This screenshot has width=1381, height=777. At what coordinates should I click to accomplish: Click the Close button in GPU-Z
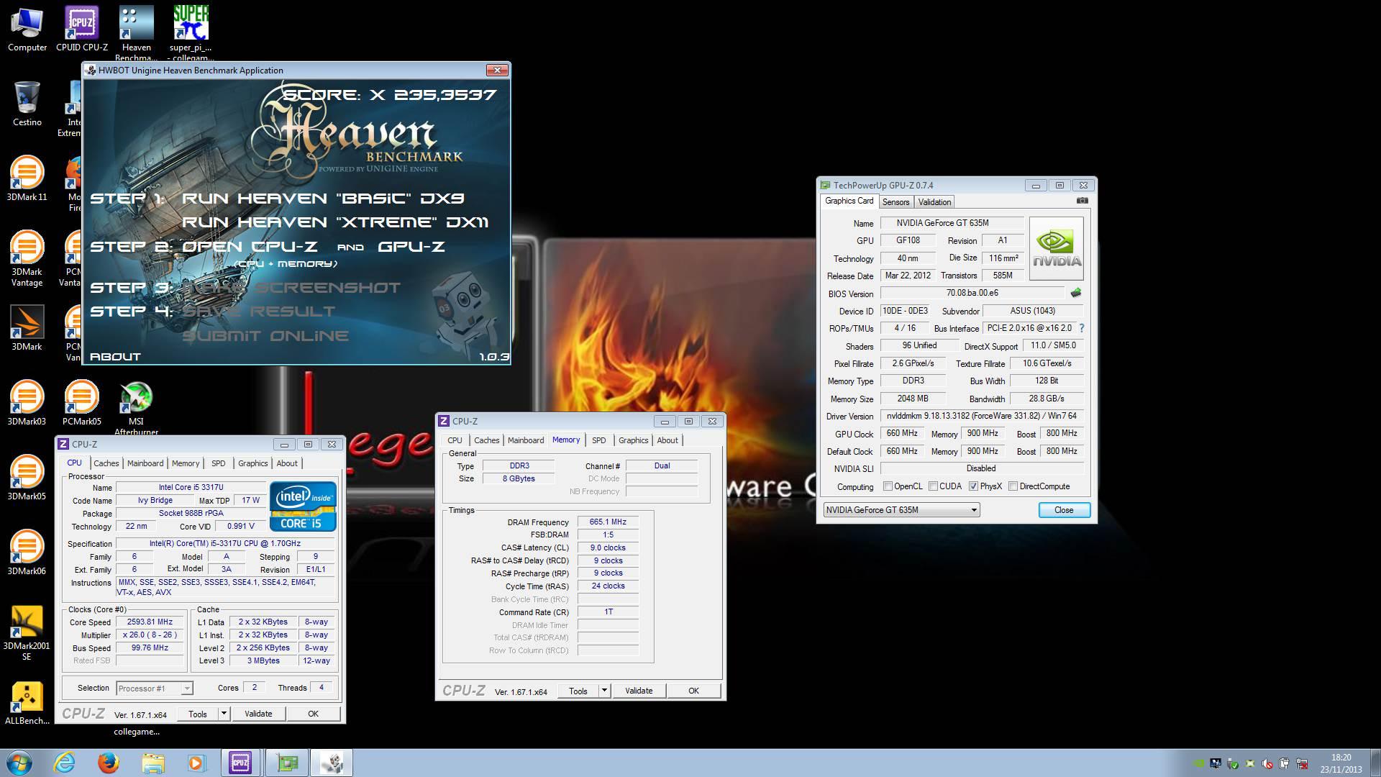click(1064, 510)
